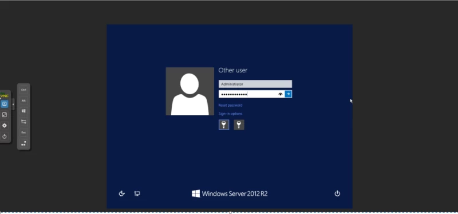Select the first (highlighted) key sign-in option
458x214 pixels.
[x=224, y=125]
